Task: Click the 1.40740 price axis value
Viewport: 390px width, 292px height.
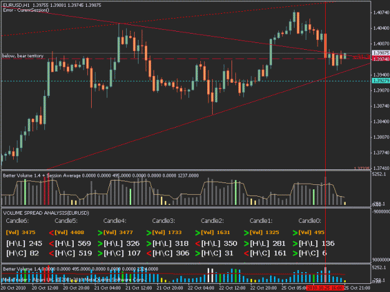Action: tap(381, 12)
